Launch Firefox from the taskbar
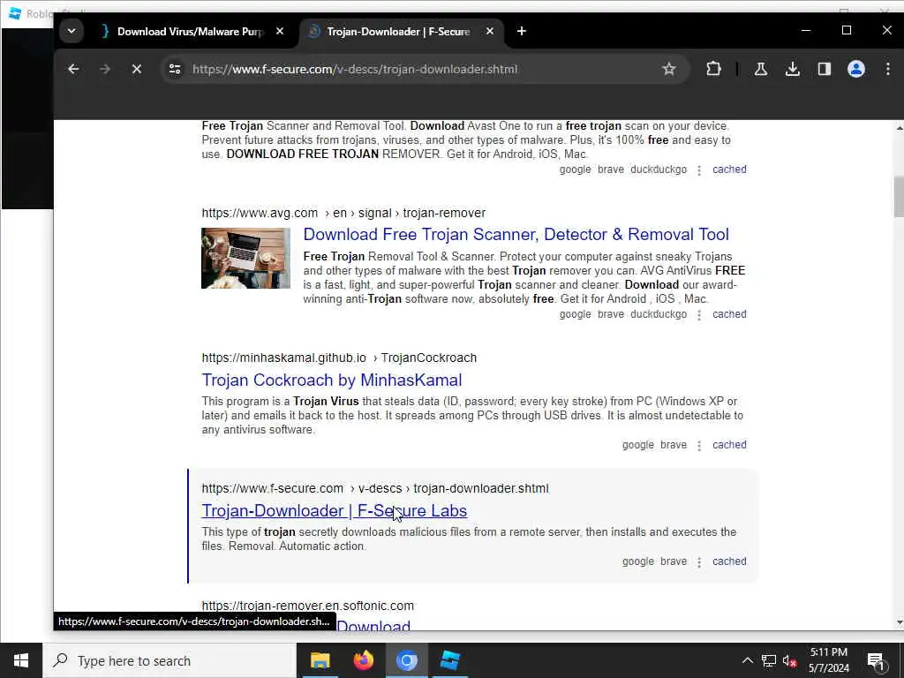 (x=363, y=660)
